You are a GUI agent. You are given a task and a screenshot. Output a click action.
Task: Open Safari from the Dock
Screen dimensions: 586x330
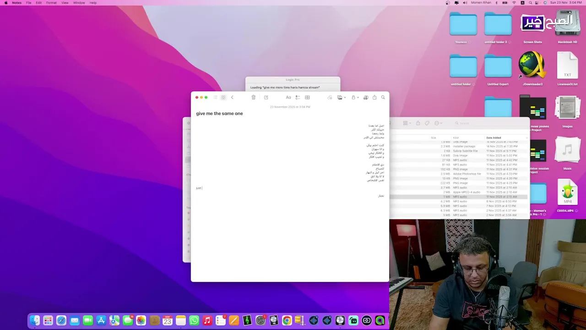61,320
